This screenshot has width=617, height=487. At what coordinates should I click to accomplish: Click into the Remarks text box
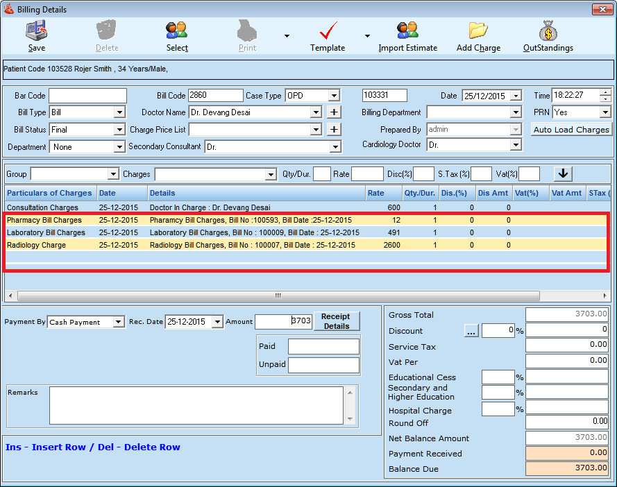pos(196,404)
